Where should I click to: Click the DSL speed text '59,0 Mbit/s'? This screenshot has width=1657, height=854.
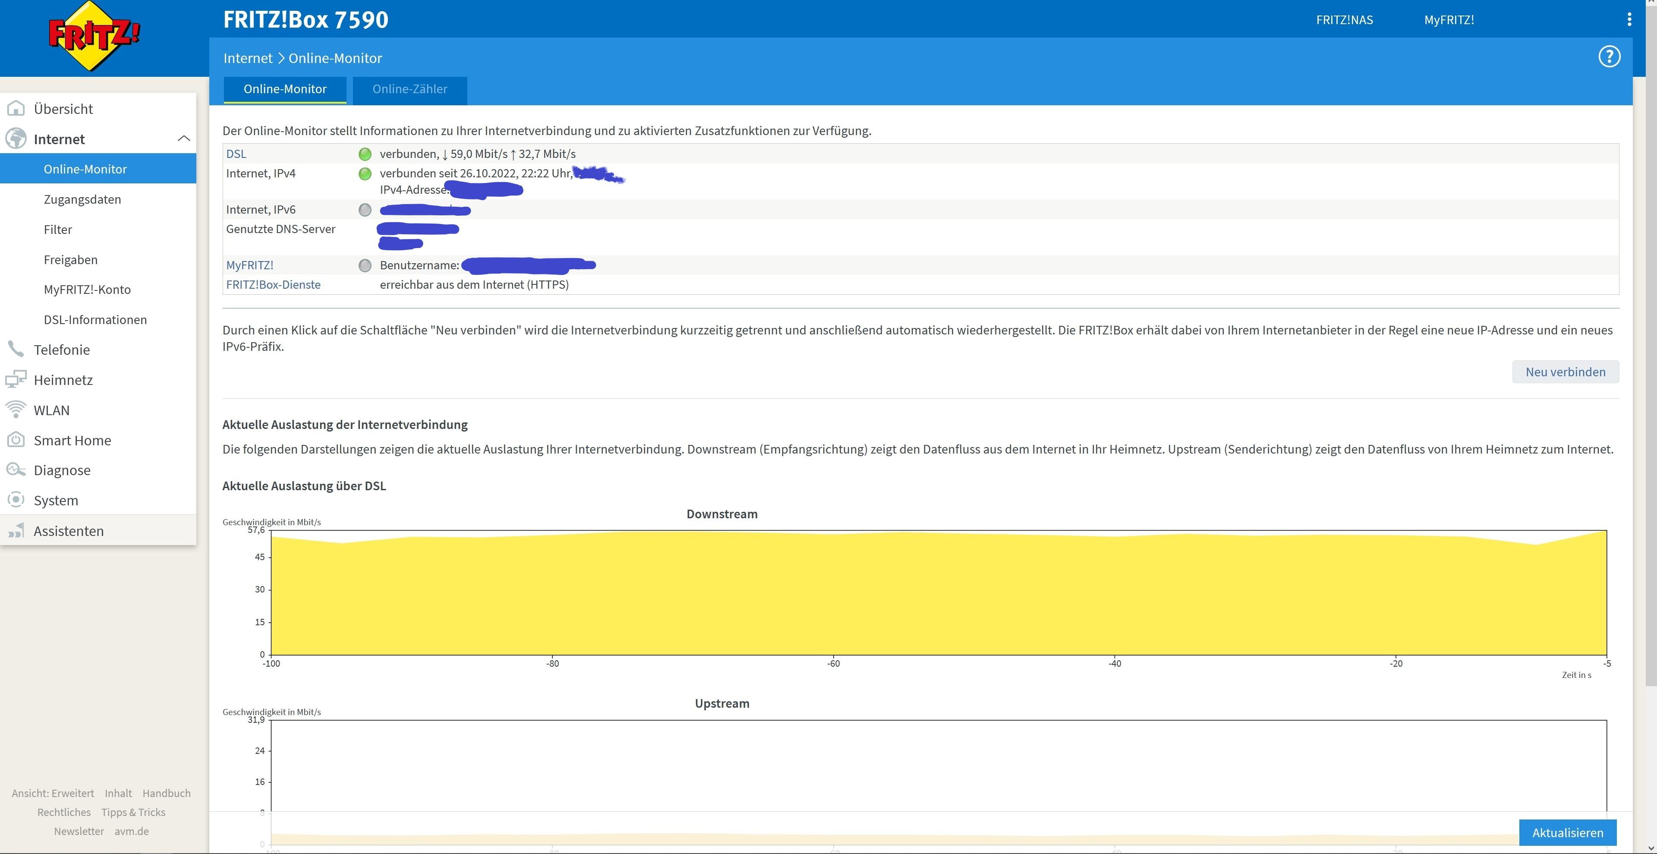tap(479, 154)
